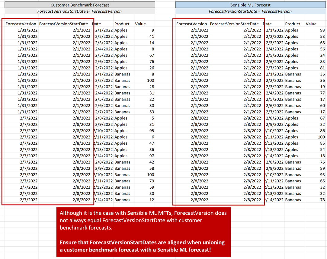327x259 pixels.
Task: Click the 'ForecastVersionStartDate = ForecastVersion' subtitle cell
Action: click(250, 11)
